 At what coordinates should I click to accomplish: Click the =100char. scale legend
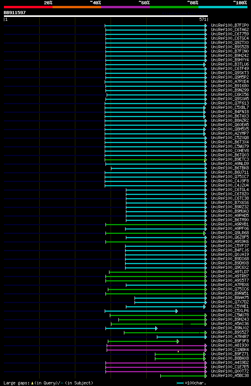pos(191,383)
